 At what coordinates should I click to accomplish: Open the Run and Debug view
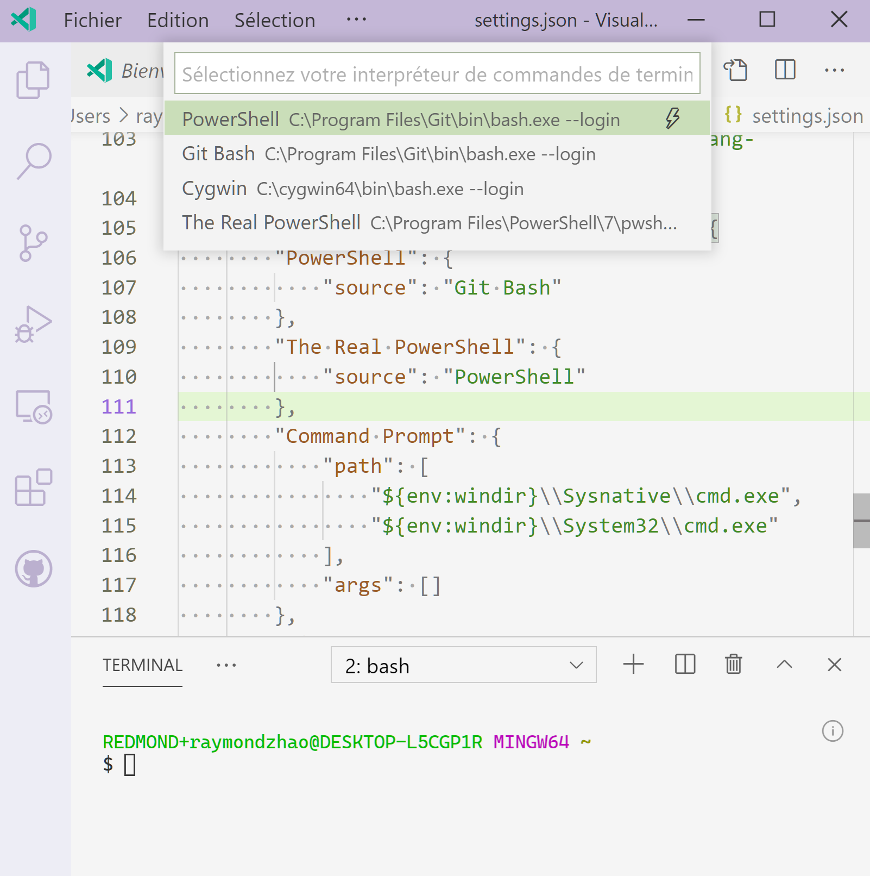34,324
